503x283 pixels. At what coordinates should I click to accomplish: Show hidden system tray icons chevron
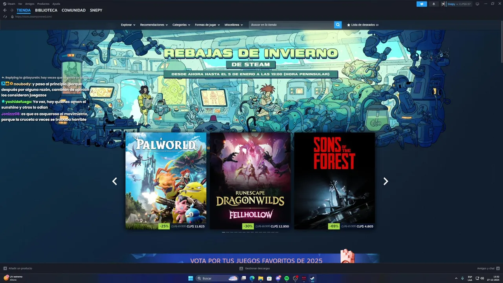tap(456, 278)
